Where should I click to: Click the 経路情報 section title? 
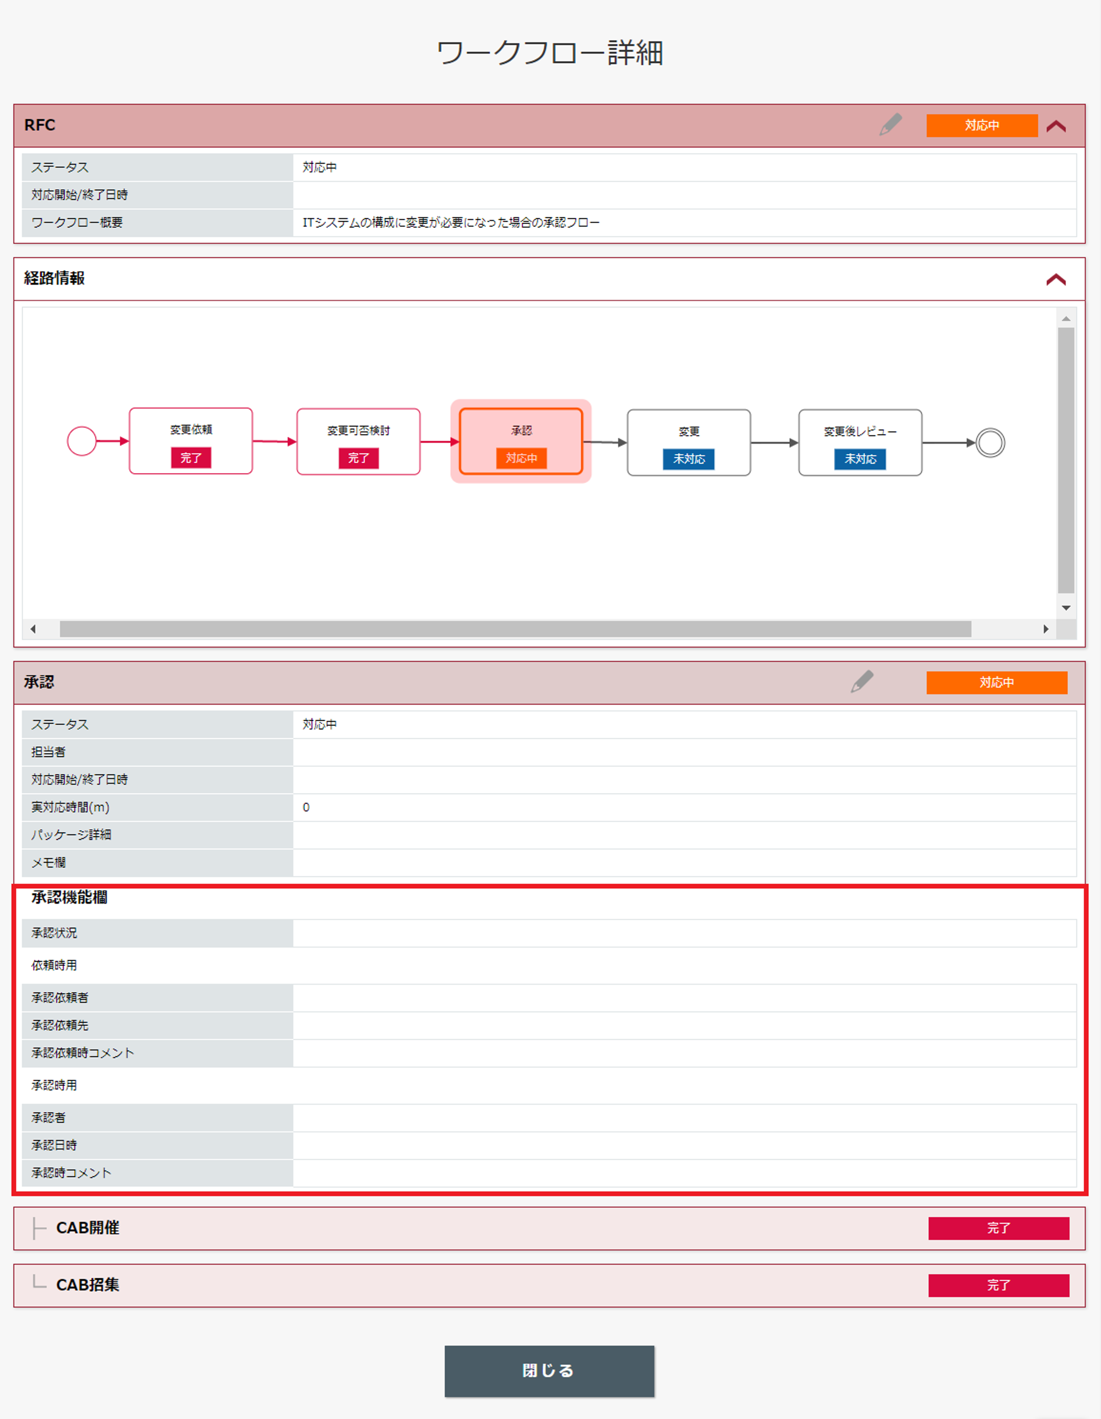[55, 278]
